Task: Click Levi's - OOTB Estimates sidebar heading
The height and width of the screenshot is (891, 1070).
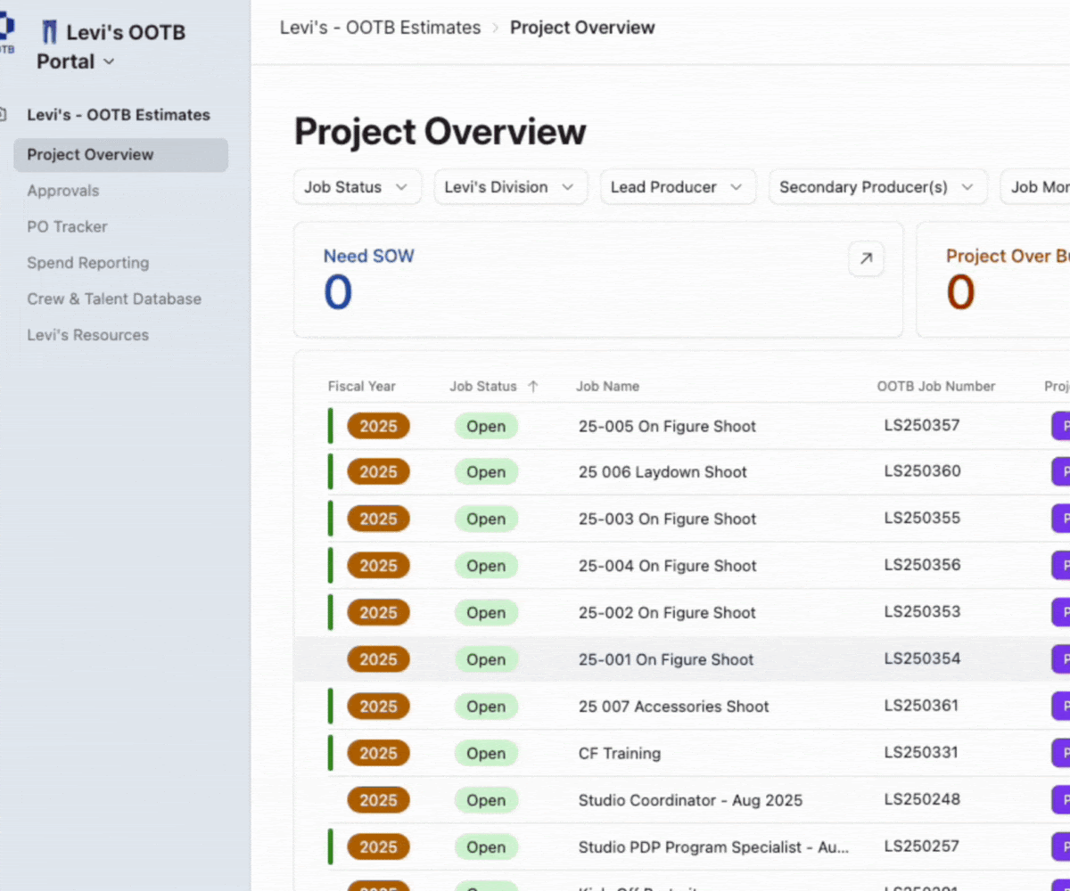Action: tap(119, 115)
